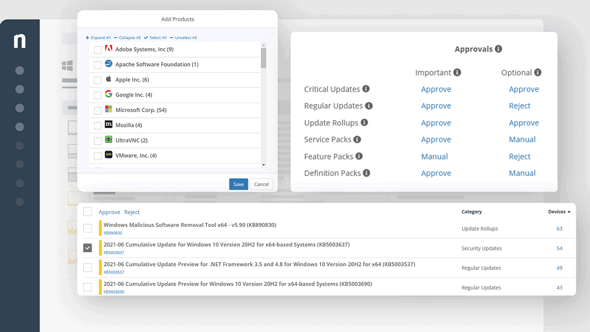590x332 pixels.
Task: Uncheck the KB5003637 cumulative update checkbox
Action: 87,248
